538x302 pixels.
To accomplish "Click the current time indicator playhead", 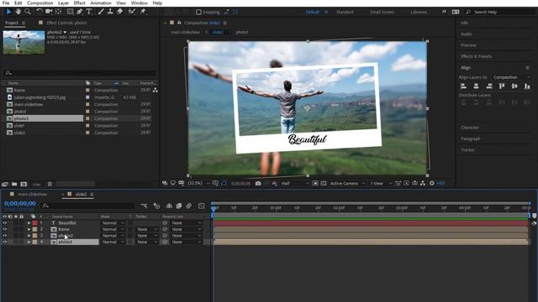I will (214, 208).
